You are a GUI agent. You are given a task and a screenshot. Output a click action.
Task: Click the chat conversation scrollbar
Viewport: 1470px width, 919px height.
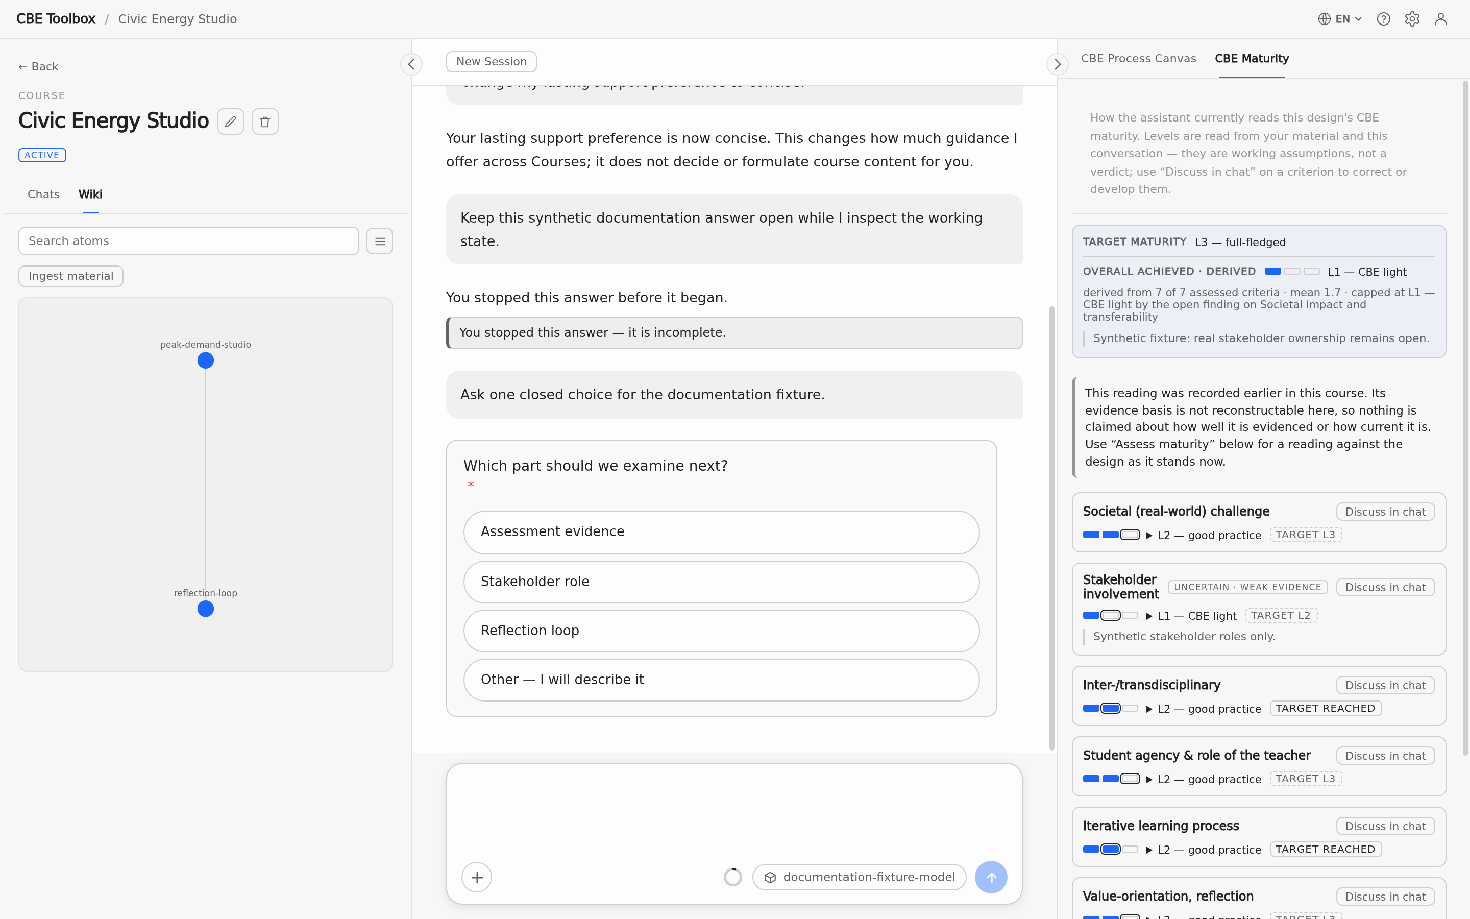pos(1051,528)
